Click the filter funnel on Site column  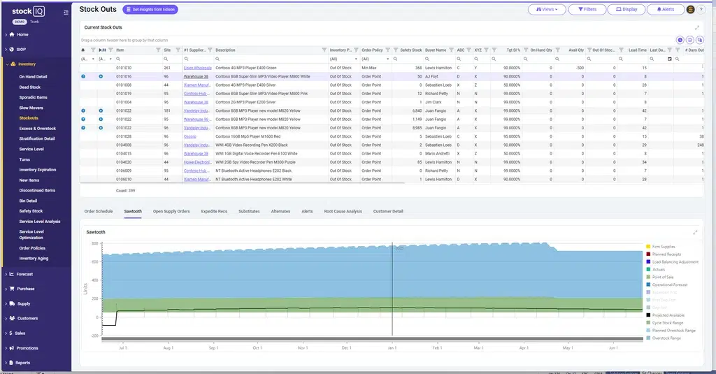click(178, 50)
